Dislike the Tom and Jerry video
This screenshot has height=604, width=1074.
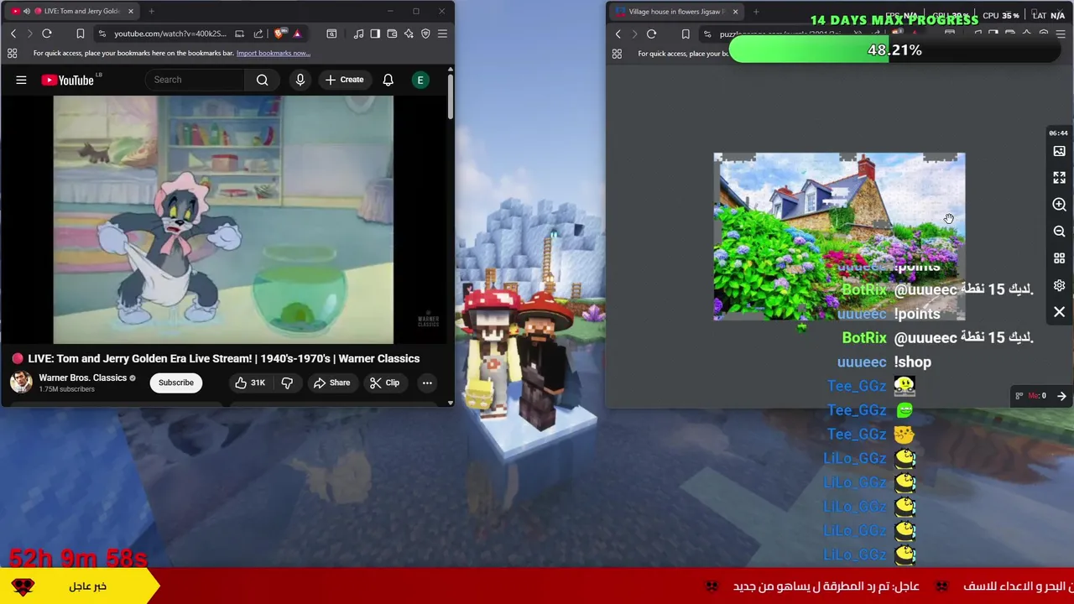point(287,383)
